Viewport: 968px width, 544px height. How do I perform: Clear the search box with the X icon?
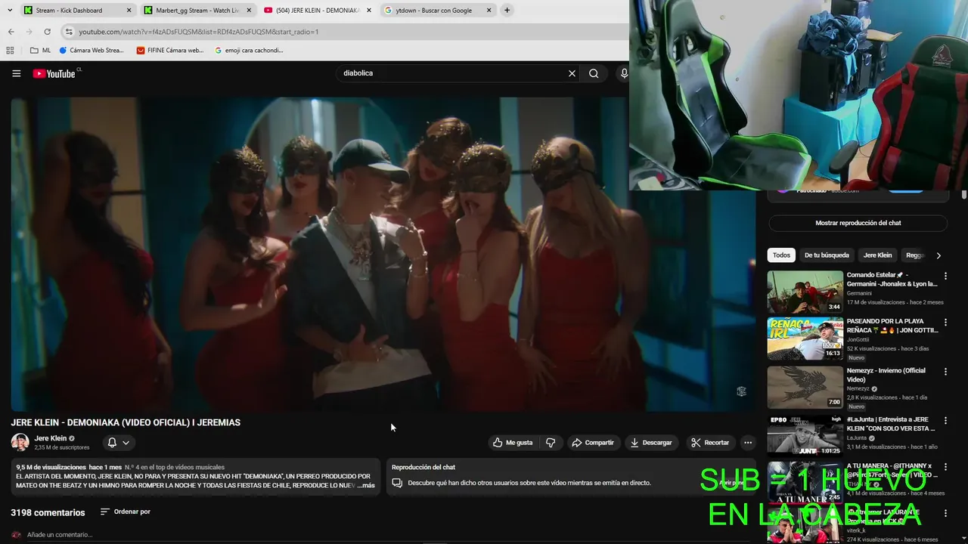pyautogui.click(x=572, y=73)
